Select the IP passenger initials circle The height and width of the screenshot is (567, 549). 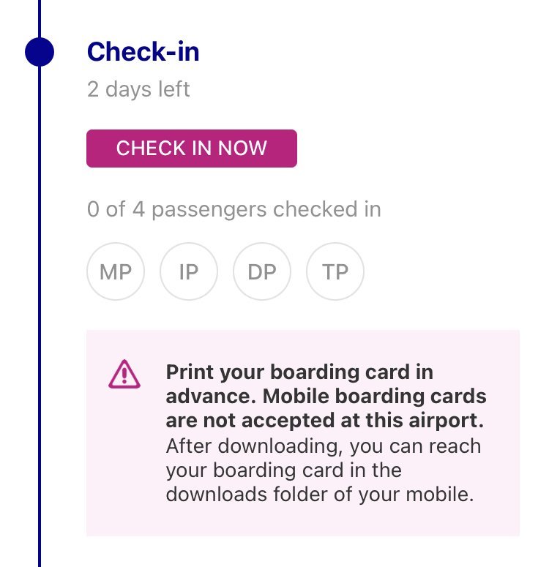(x=189, y=271)
